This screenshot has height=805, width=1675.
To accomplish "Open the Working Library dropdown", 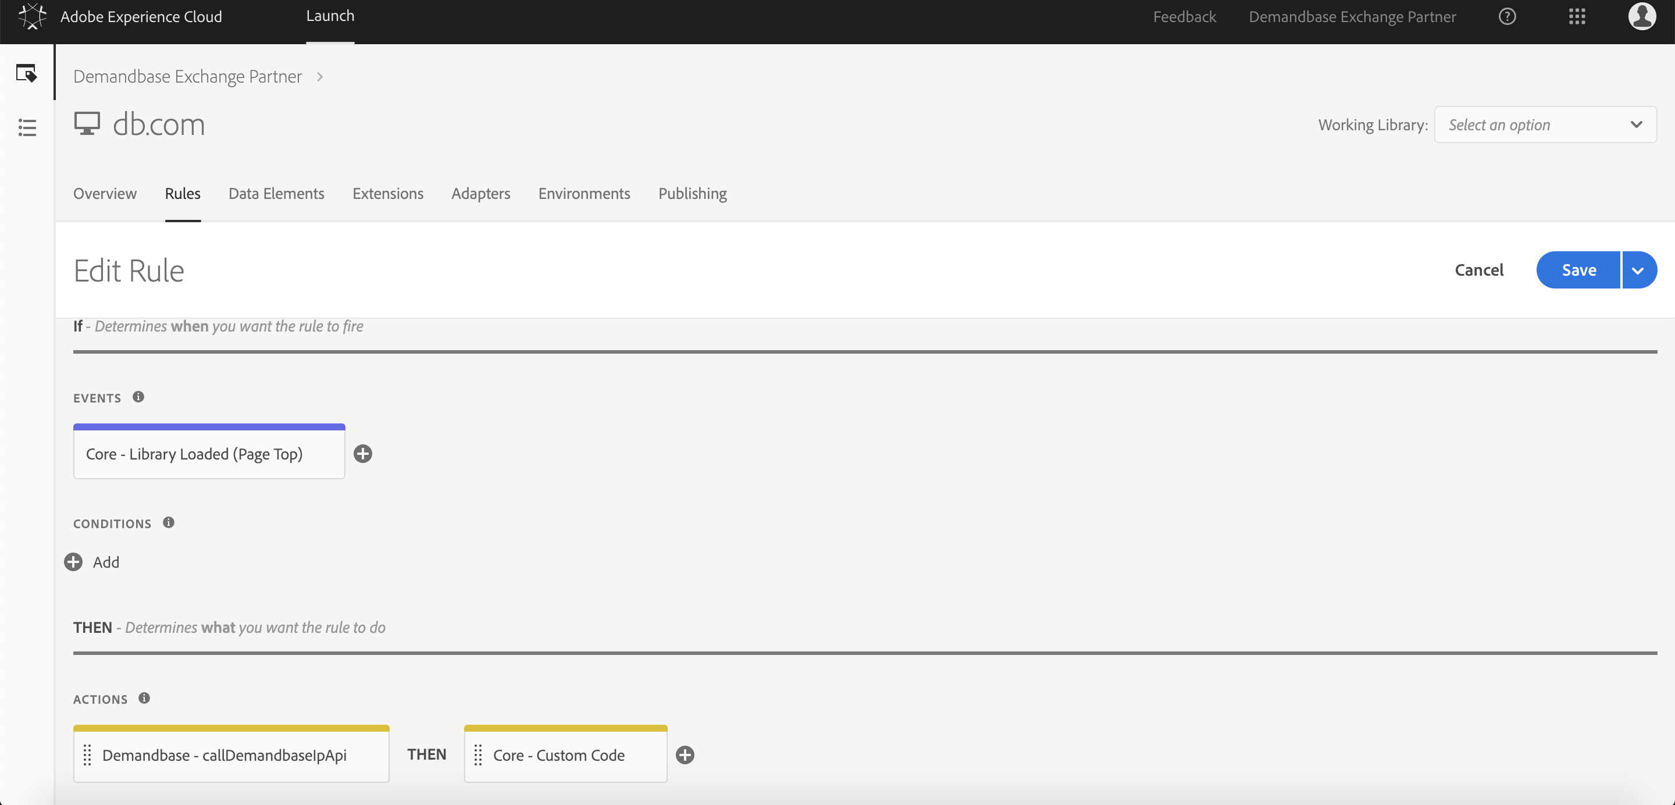I will [1545, 124].
